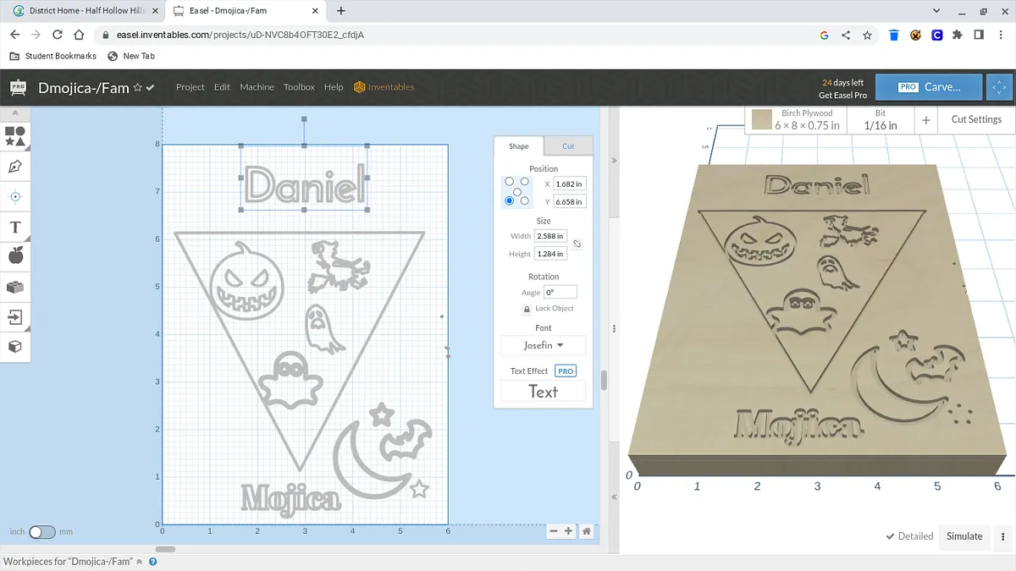Select the Pen drawing tool

15,166
